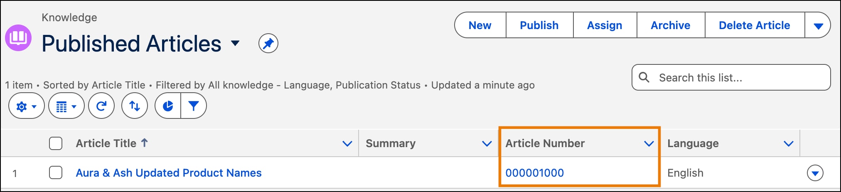Open the display-as table switcher
This screenshot has width=841, height=192.
[66, 106]
